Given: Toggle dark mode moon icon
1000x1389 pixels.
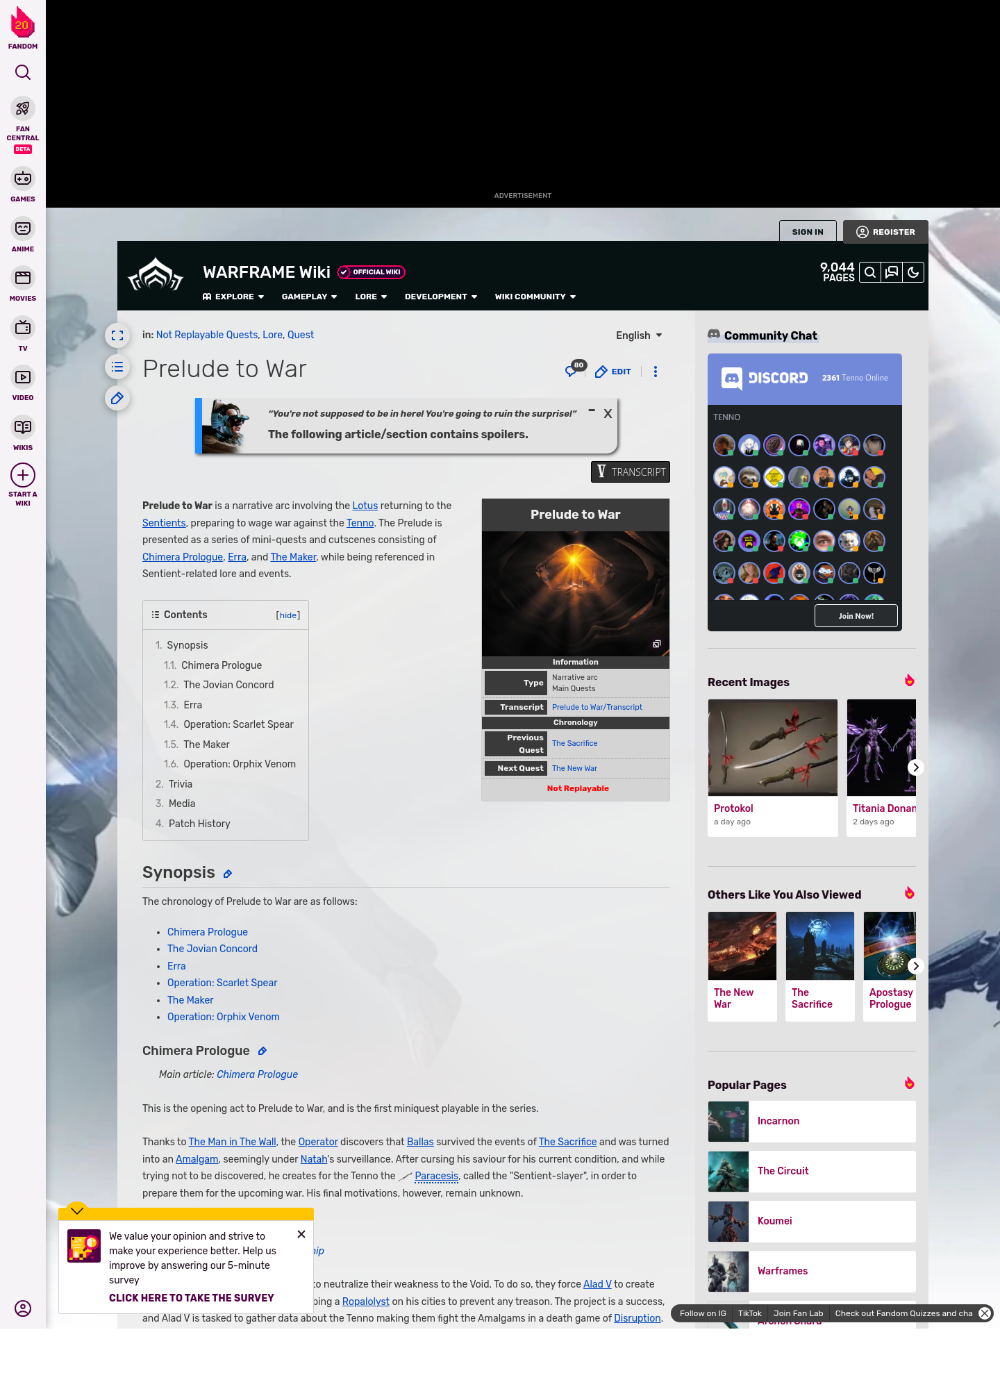Looking at the screenshot, I should coord(913,272).
